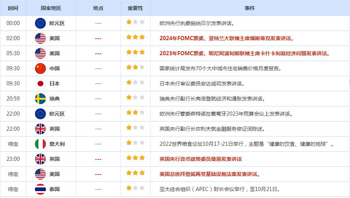
Task: Click the 00:00 time cell
Action: [x=13, y=23]
